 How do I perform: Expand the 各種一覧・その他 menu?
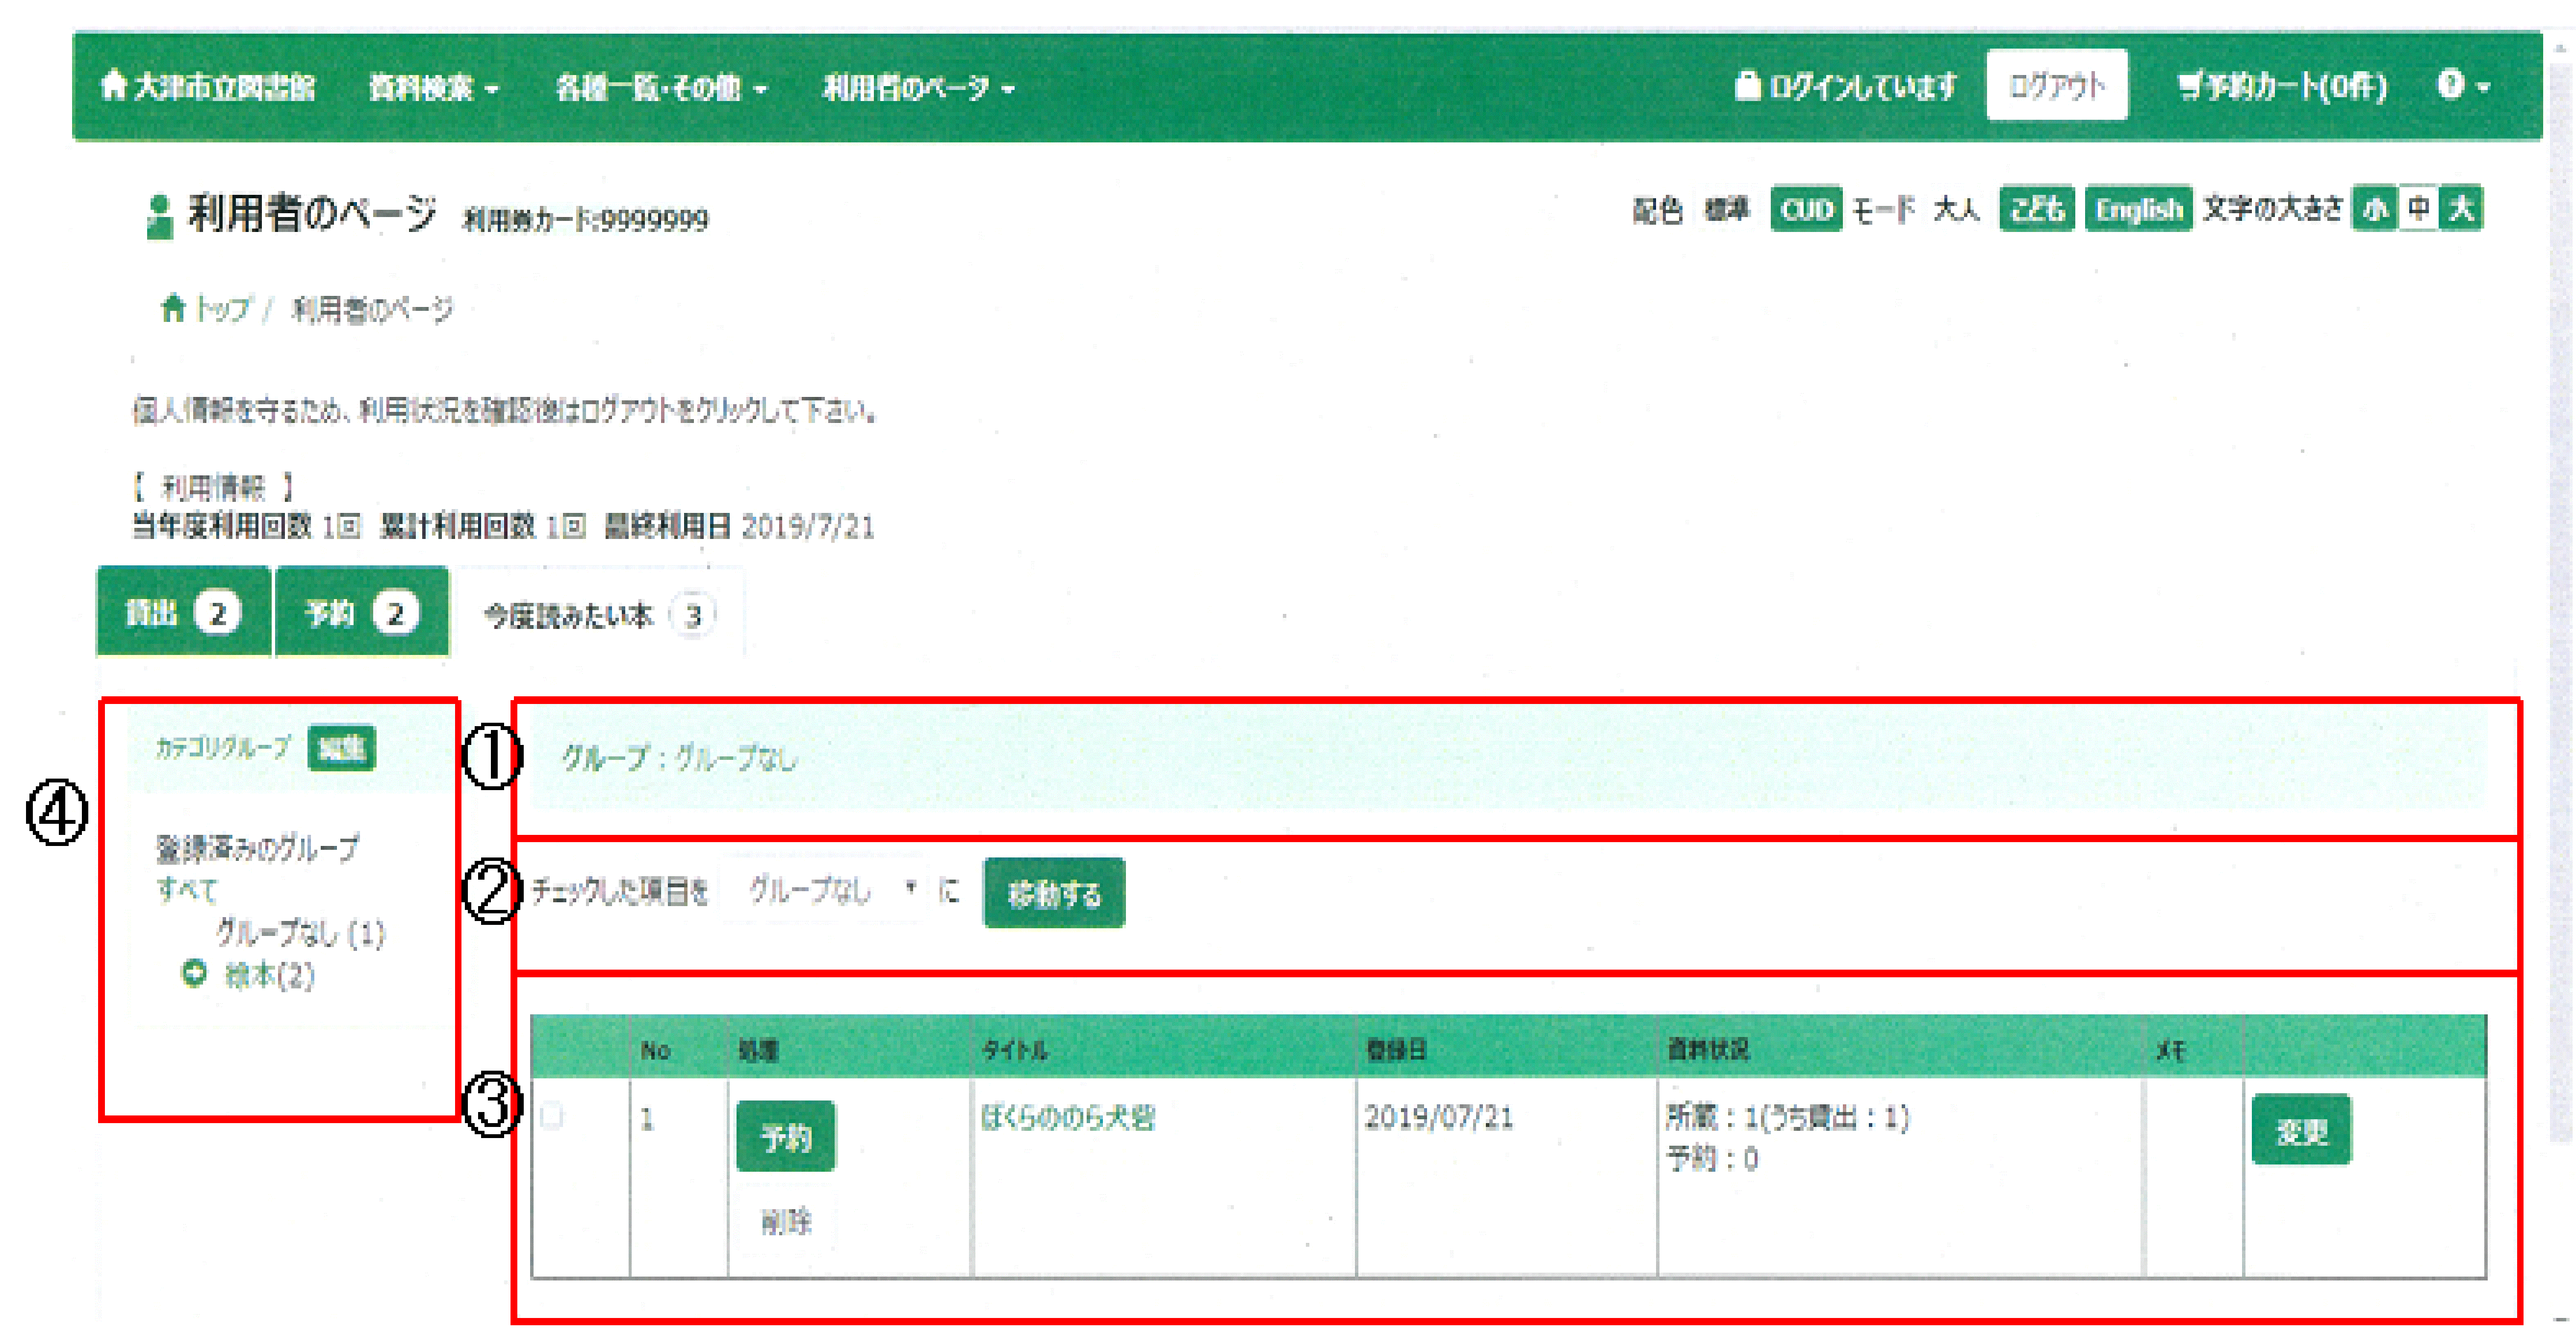click(661, 88)
